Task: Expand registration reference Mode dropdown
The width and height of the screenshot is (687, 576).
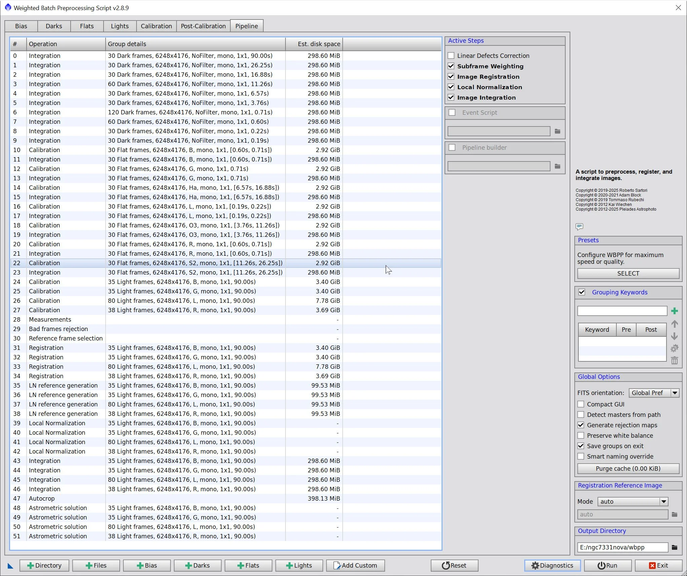Action: pos(633,502)
